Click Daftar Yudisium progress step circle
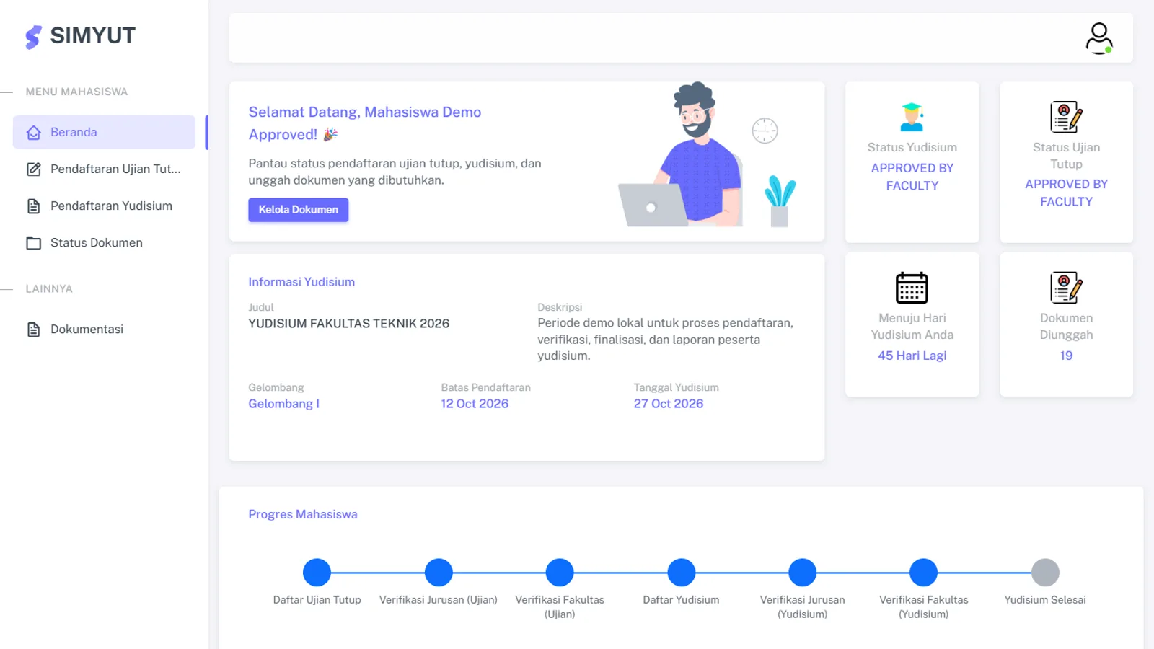Viewport: 1154px width, 649px height. (681, 573)
